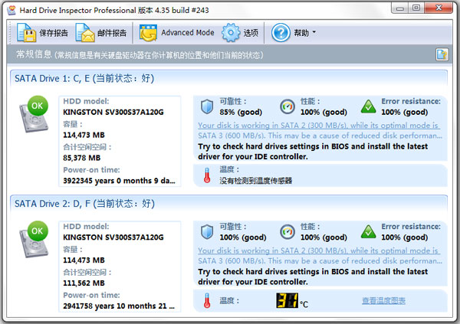The width and height of the screenshot is (460, 324).
Task: Click Drive 2 性能 gauge icon
Action: coord(287,232)
